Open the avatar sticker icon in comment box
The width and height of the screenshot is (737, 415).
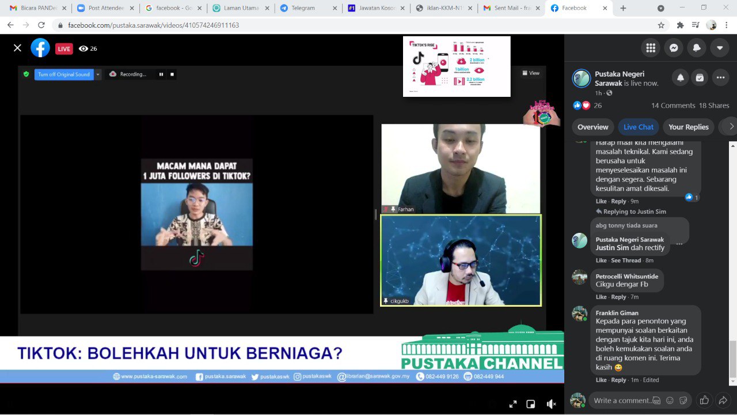(x=656, y=401)
